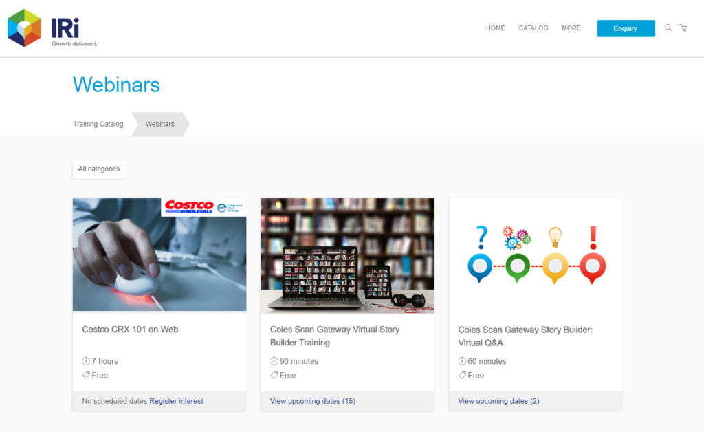The image size is (704, 432).
Task: Open Costco CRX 101 thumbnail image
Action: click(x=159, y=255)
